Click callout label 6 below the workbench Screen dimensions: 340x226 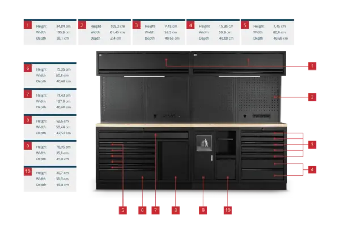[x=142, y=210]
